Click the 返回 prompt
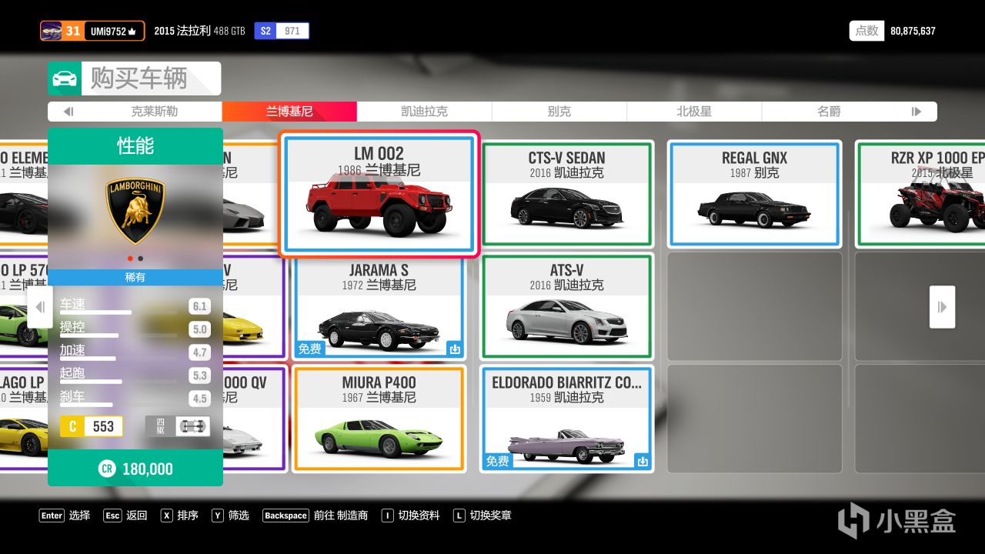This screenshot has height=554, width=985. [137, 516]
